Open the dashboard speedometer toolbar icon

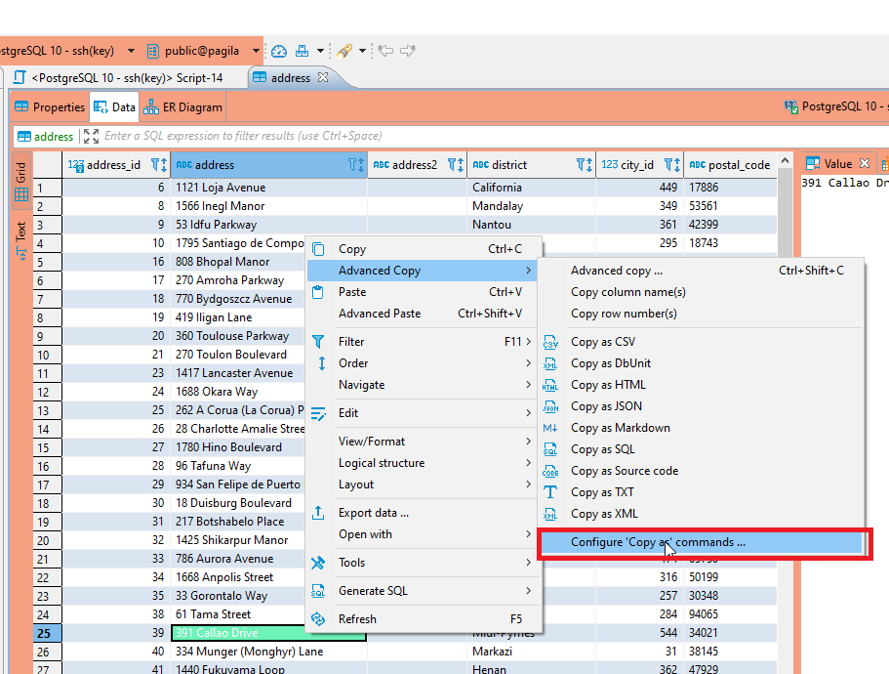coord(278,51)
